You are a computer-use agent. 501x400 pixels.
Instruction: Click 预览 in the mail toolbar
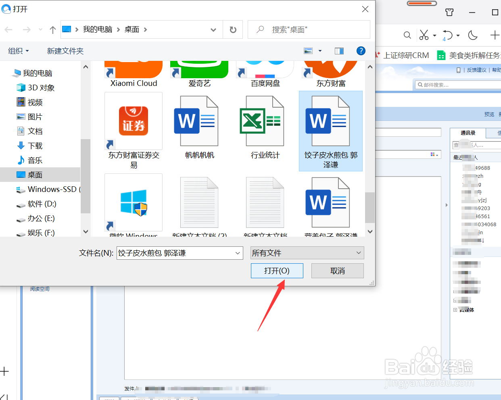pyautogui.click(x=489, y=115)
